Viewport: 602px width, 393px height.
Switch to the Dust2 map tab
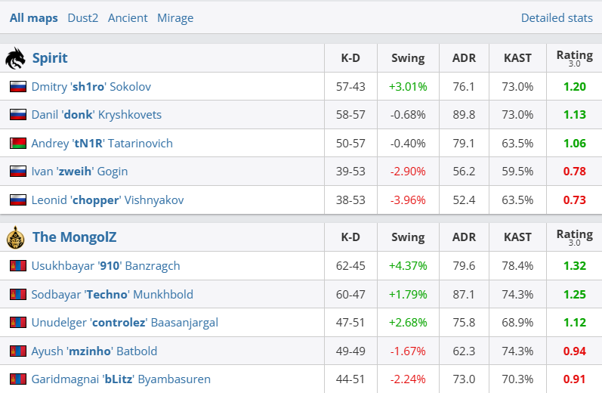pos(83,18)
